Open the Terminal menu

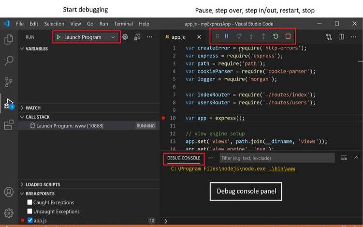[x=123, y=24]
